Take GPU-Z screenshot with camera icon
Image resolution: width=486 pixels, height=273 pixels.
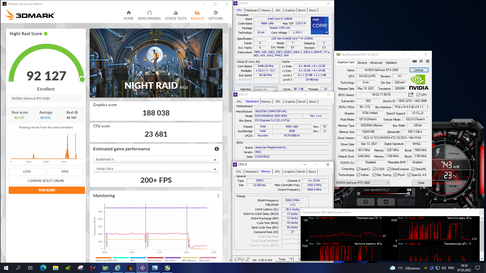414,61
